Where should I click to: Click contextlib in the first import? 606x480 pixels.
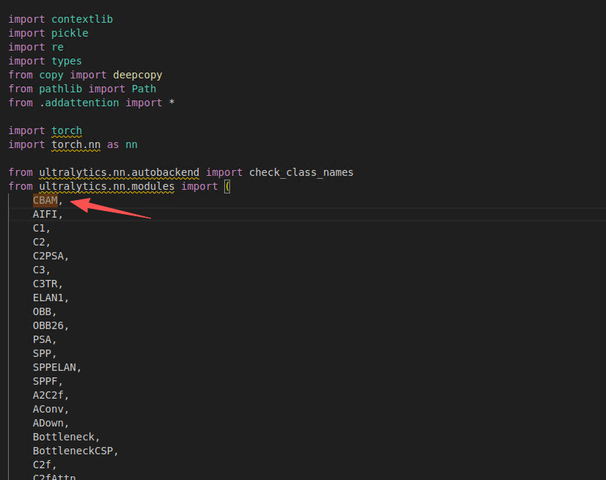click(x=82, y=19)
